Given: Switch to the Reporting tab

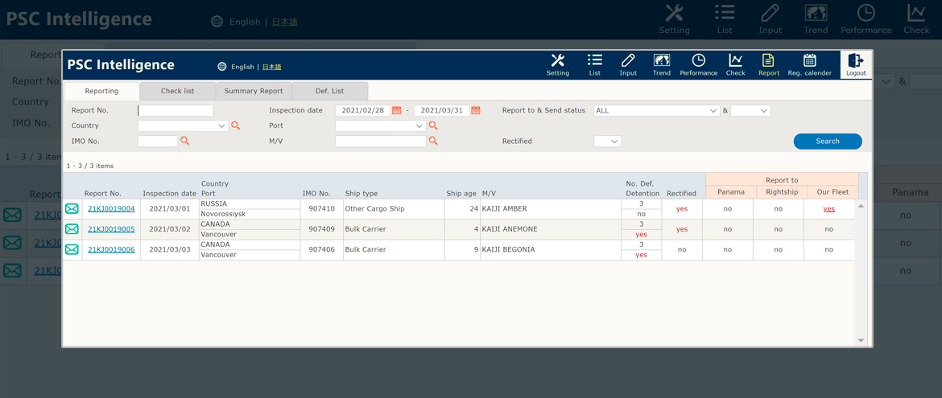Looking at the screenshot, I should [x=101, y=91].
